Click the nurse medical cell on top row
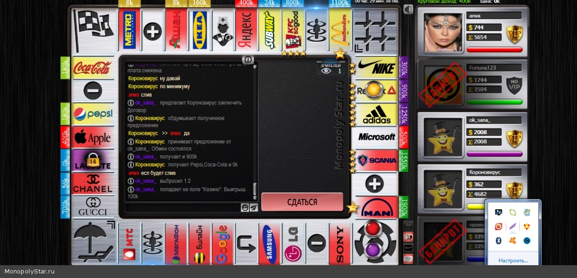 [223, 31]
